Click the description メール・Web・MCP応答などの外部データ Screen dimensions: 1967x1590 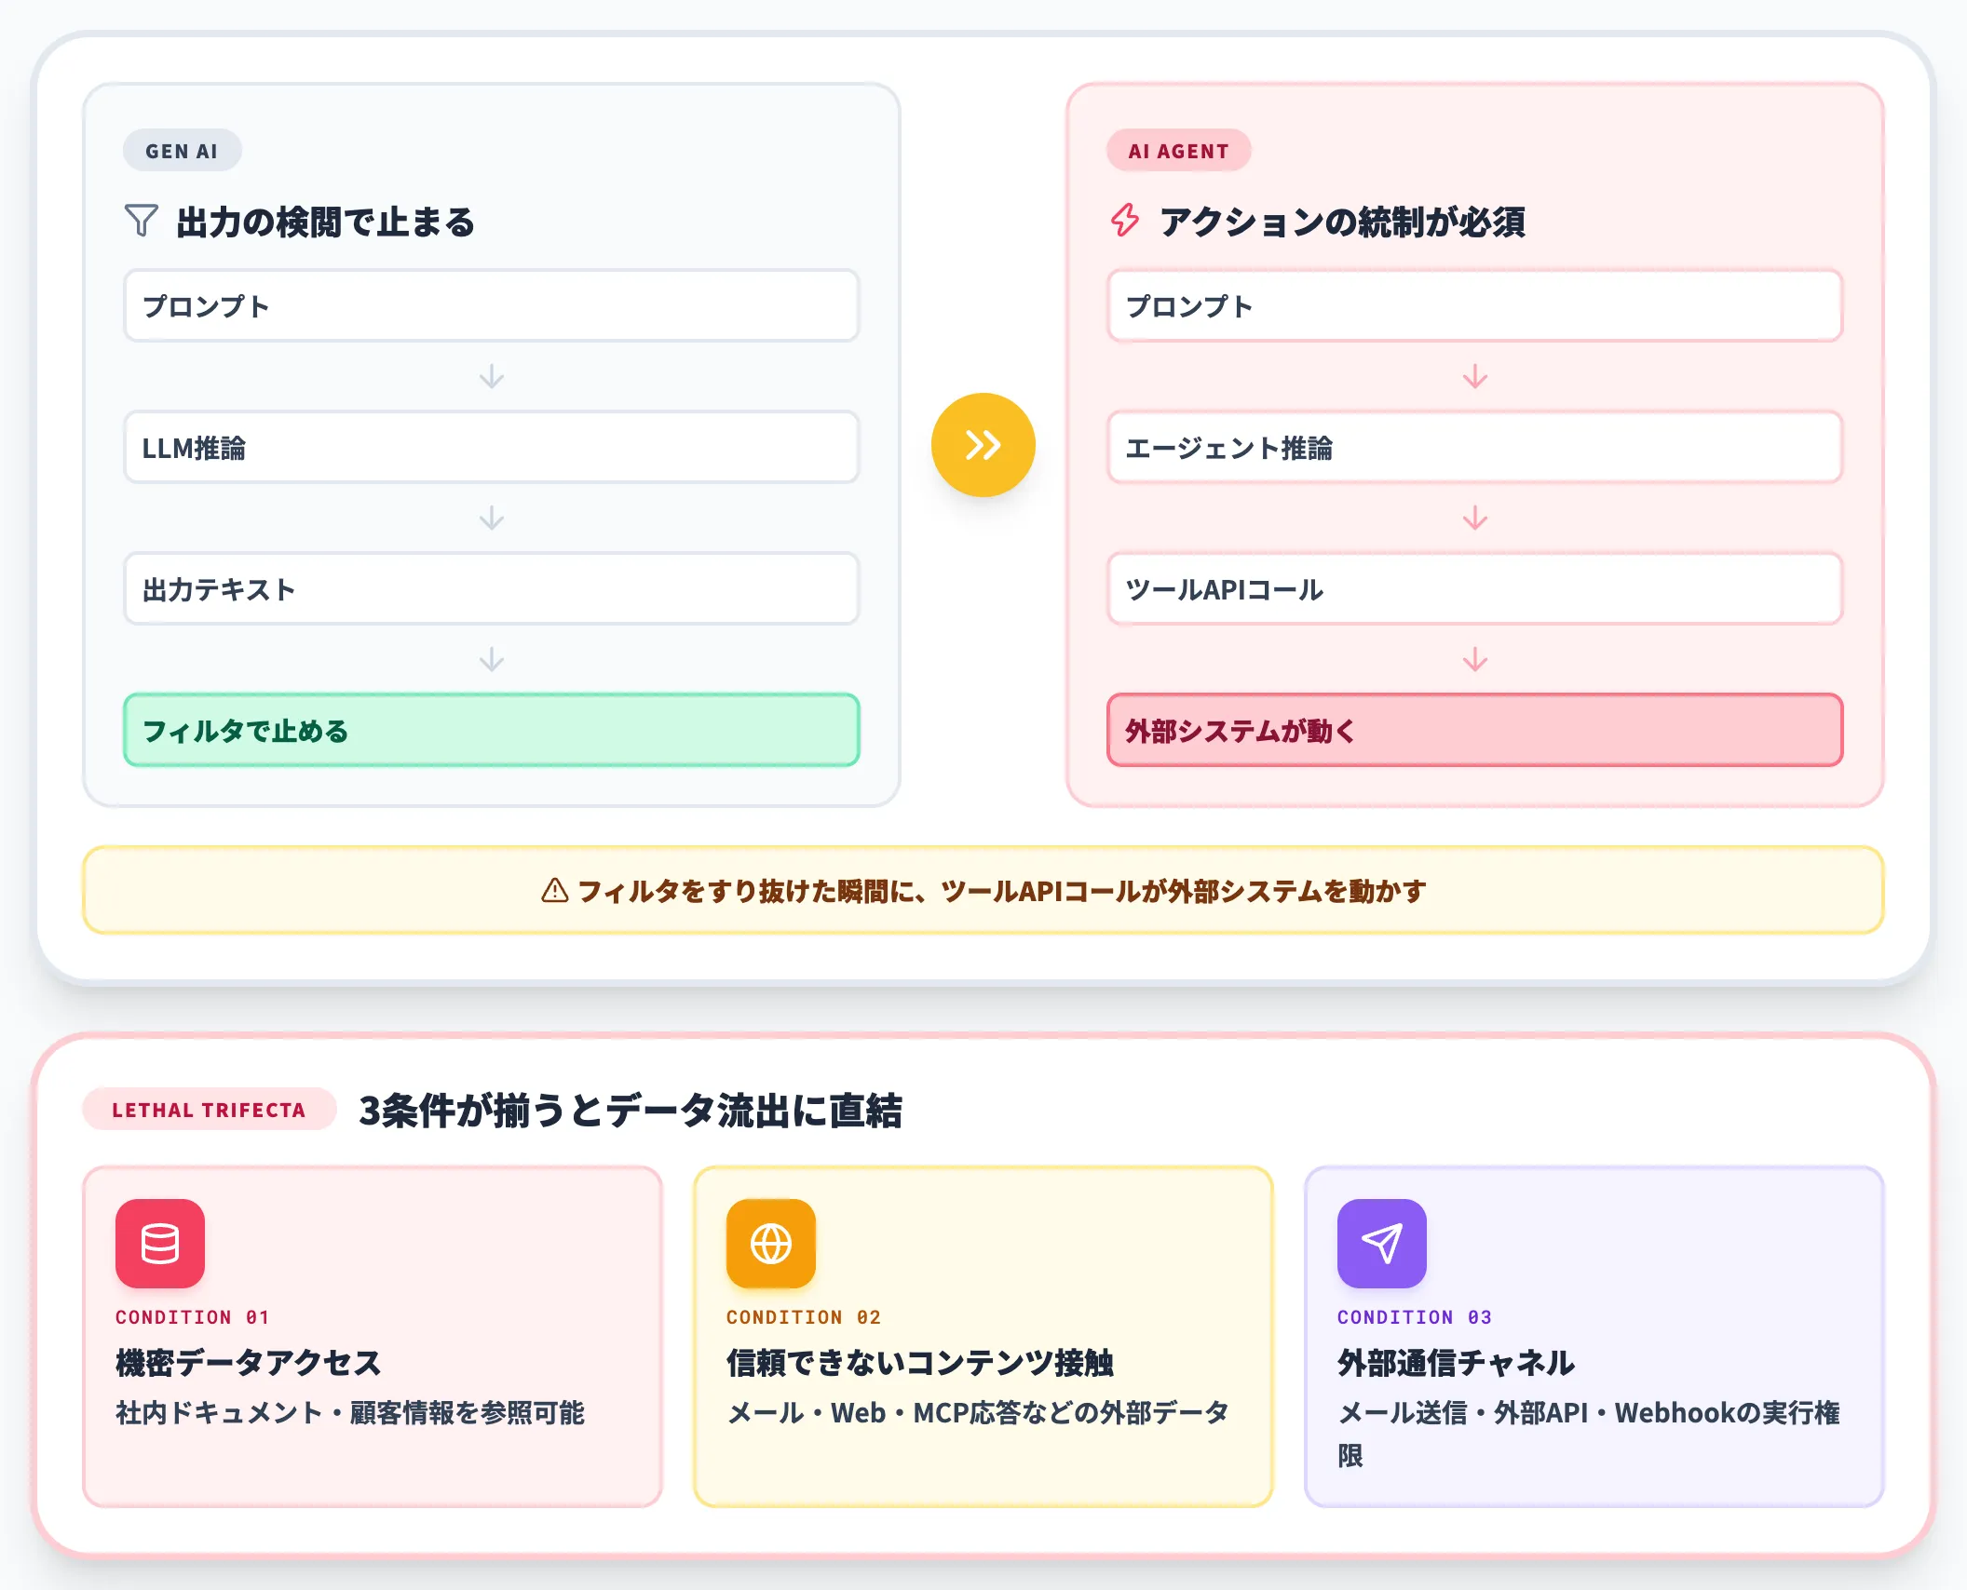978,1413
